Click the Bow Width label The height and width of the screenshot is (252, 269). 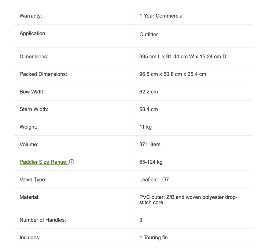tap(33, 92)
